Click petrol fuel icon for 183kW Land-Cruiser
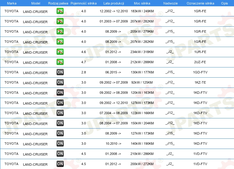Screen dimensions: 234x169 60,11
